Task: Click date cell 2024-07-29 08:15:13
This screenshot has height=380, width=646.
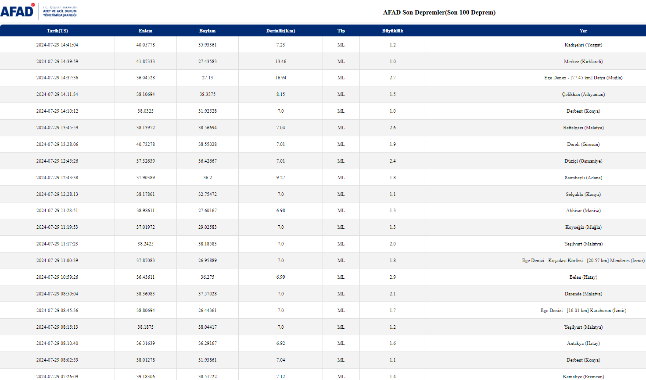Action: click(57, 327)
